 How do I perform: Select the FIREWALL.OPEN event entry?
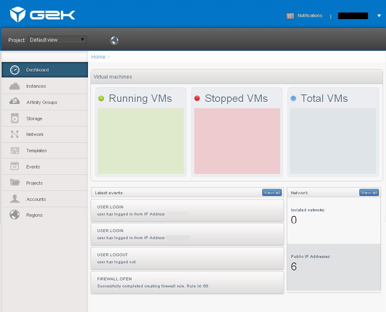point(187,282)
